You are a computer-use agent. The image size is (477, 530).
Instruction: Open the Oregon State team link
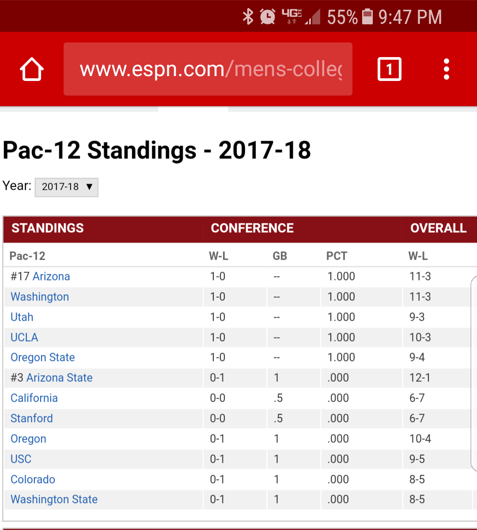click(43, 357)
